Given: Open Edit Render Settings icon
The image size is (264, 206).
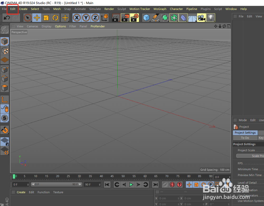Looking at the screenshot, I should tap(135, 18).
